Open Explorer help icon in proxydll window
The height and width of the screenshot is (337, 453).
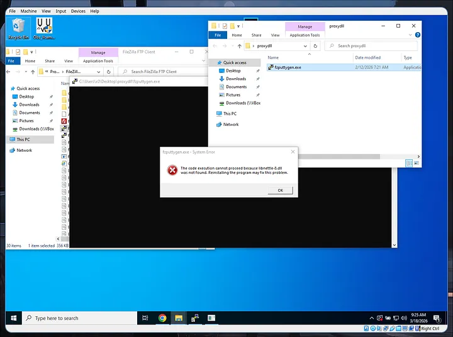[x=418, y=35]
